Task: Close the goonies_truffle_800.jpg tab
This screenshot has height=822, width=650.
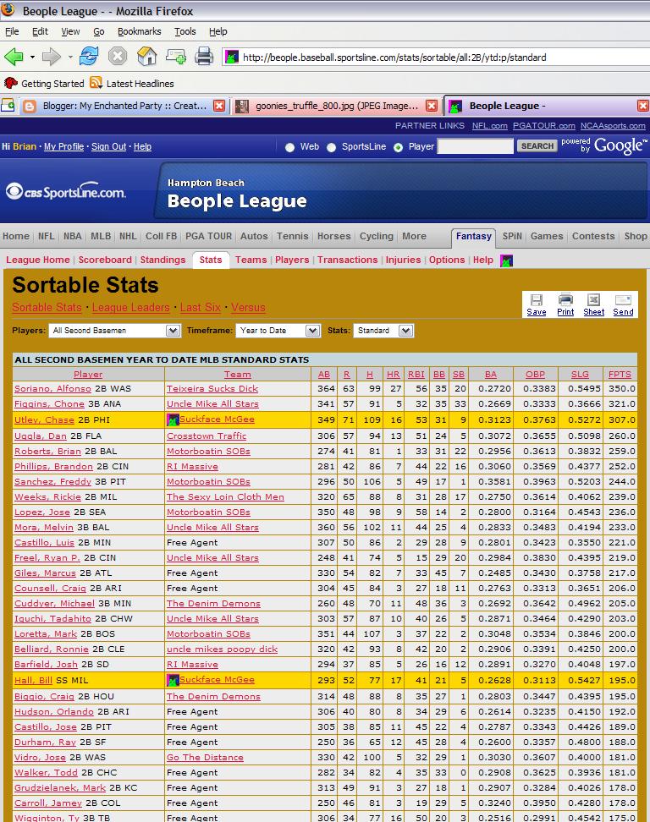Action: click(x=432, y=106)
